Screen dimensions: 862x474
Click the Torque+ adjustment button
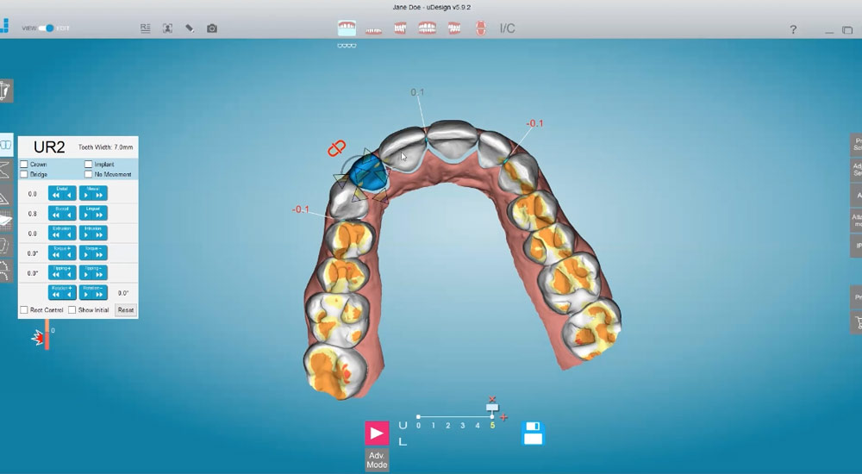click(x=62, y=253)
